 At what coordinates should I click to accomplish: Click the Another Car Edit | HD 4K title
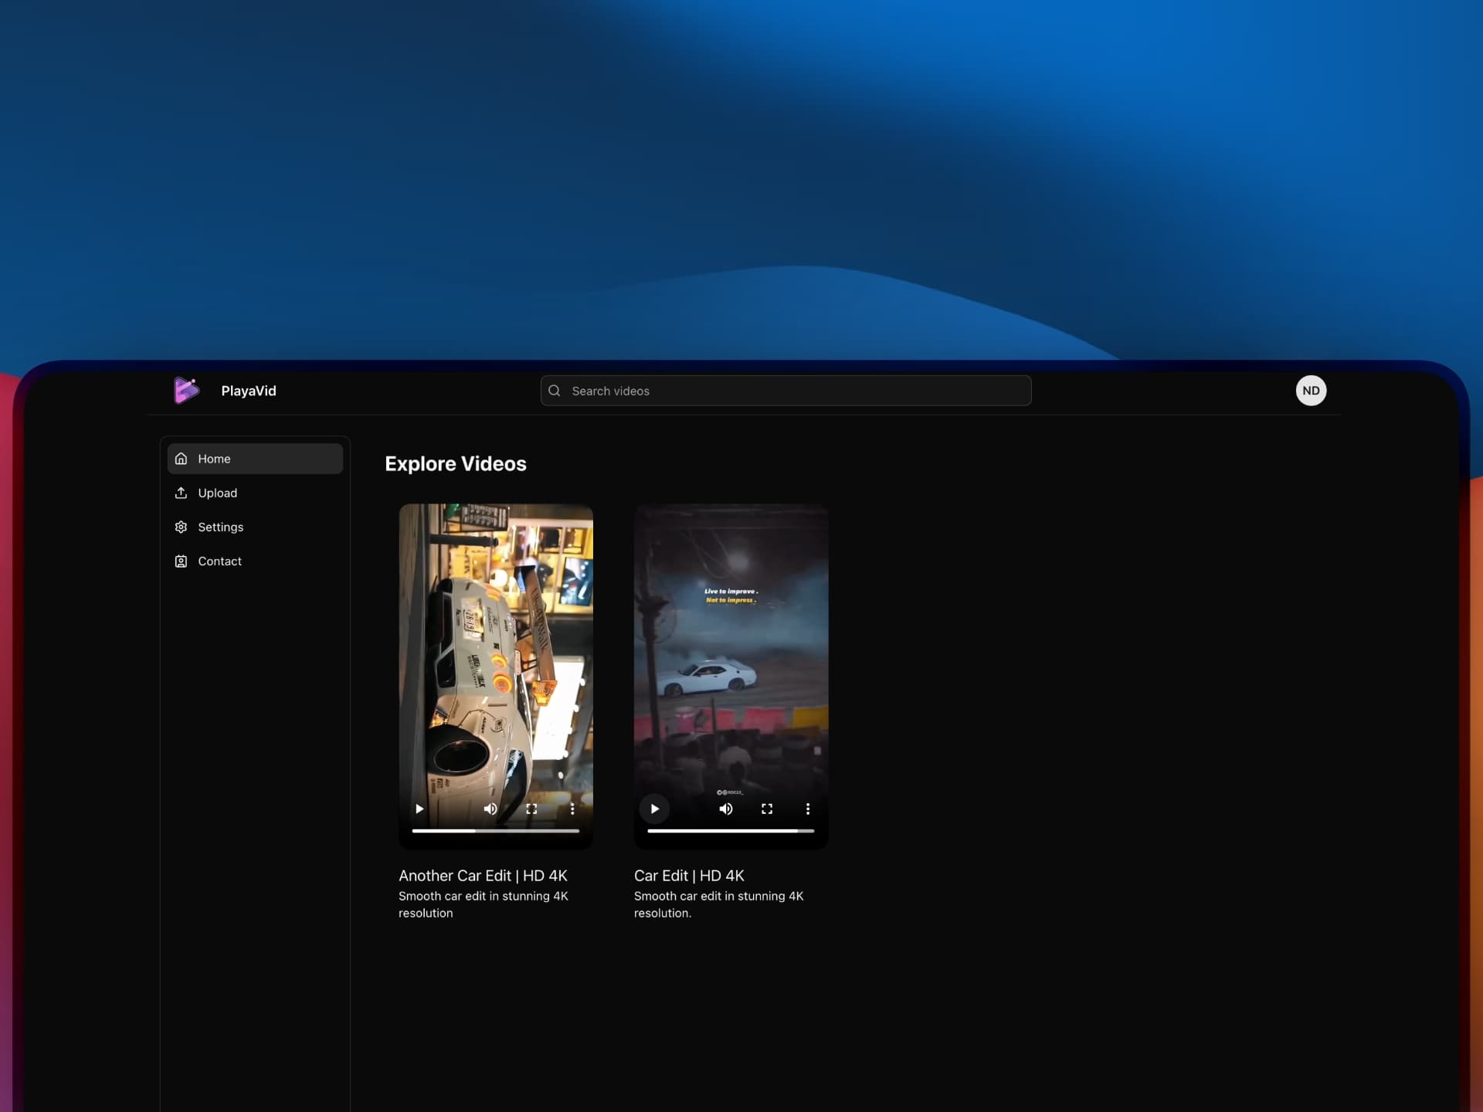tap(483, 876)
